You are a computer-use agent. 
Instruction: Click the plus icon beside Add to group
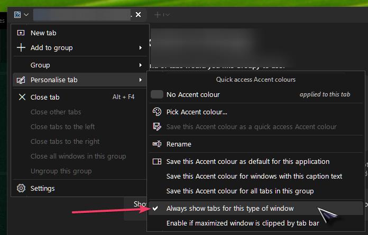point(21,47)
